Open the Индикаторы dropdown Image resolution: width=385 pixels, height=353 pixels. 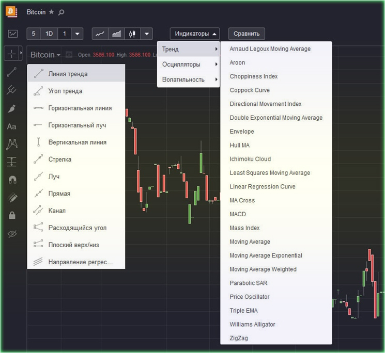tap(195, 34)
